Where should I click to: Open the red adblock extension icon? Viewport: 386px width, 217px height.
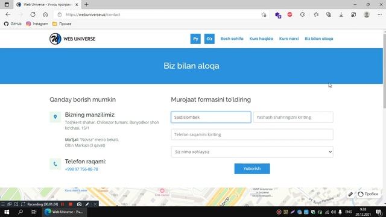(x=289, y=14)
